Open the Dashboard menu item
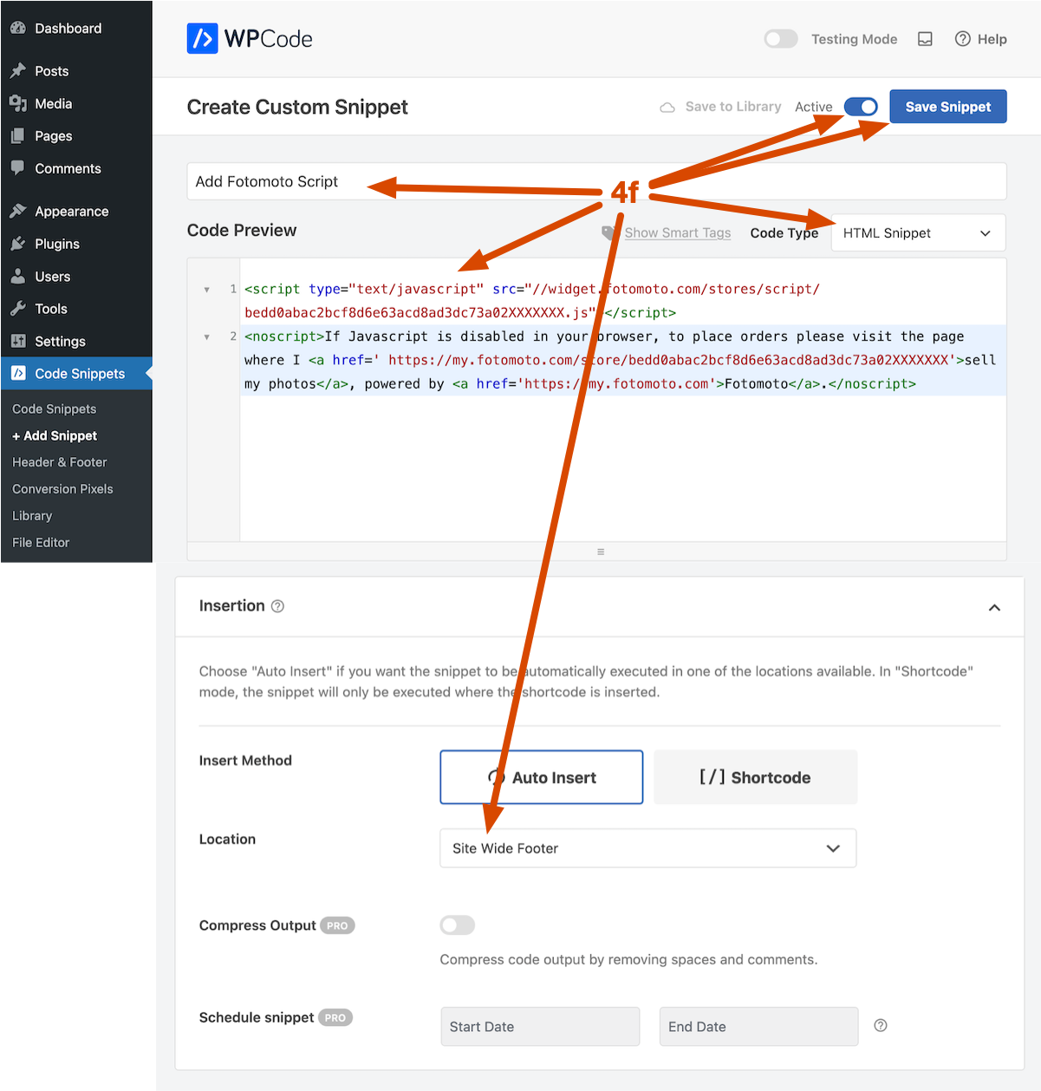The image size is (1041, 1091). [x=76, y=28]
